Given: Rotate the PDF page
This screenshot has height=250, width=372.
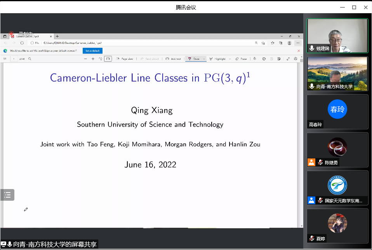Looking at the screenshot, I should tap(101, 59).
